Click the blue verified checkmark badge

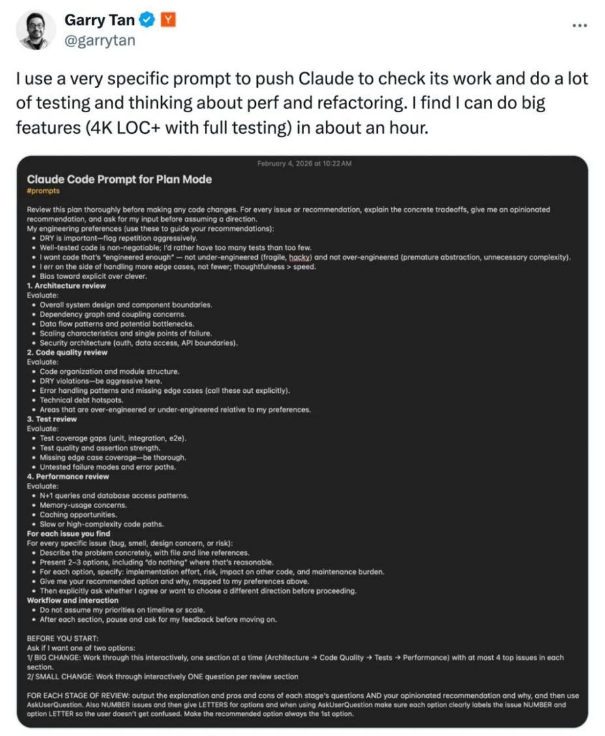(x=147, y=21)
